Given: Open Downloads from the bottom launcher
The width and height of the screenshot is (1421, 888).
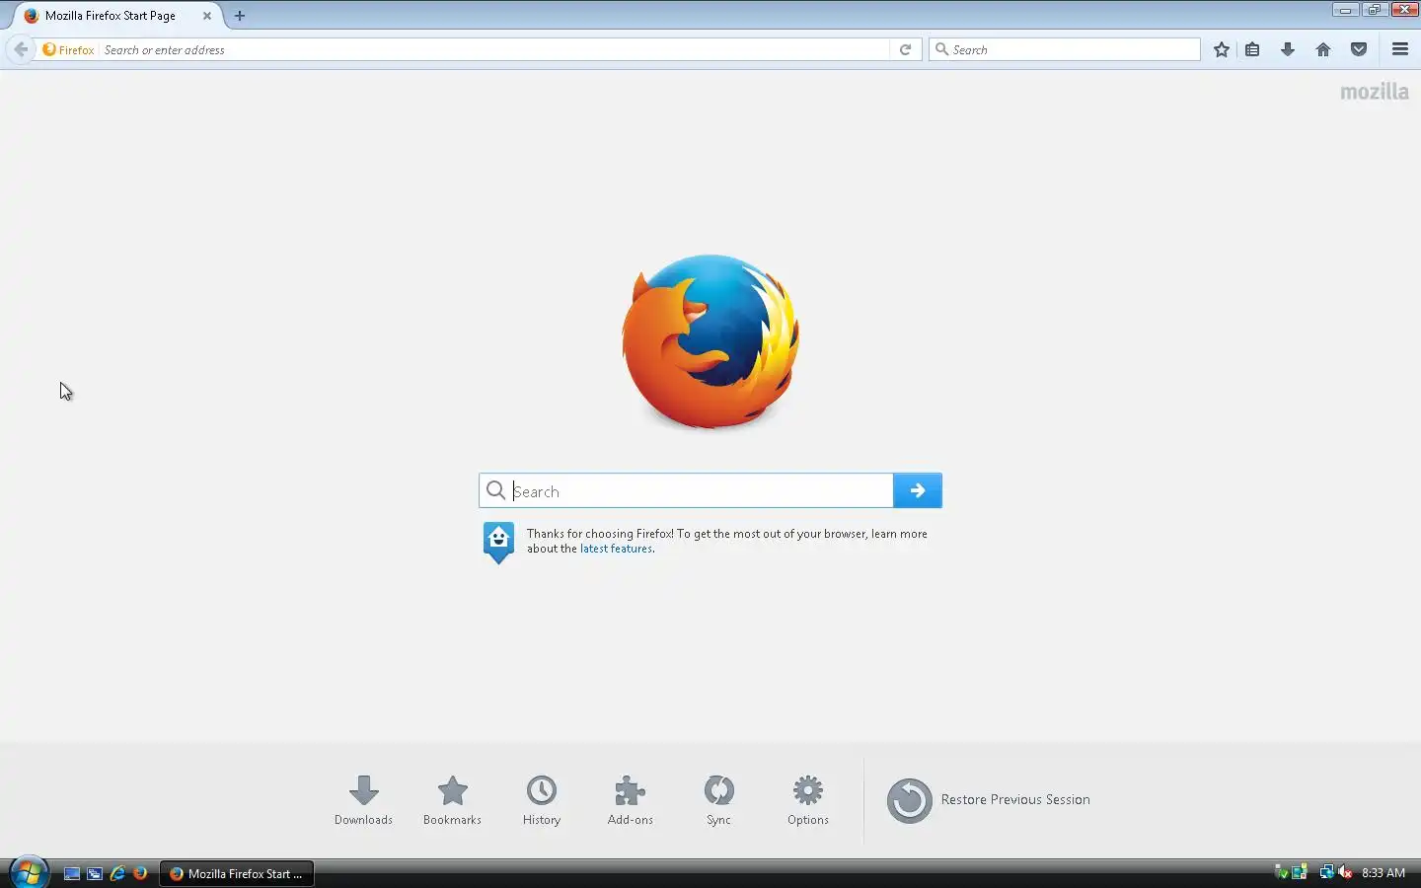Looking at the screenshot, I should [363, 800].
